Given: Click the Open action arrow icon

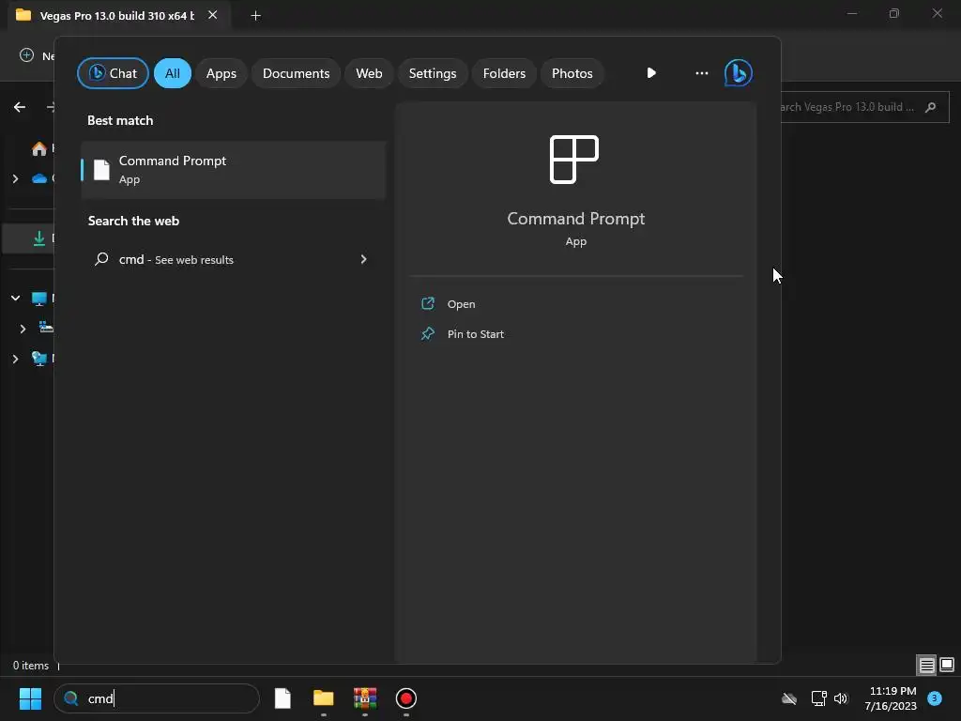Looking at the screenshot, I should [428, 303].
